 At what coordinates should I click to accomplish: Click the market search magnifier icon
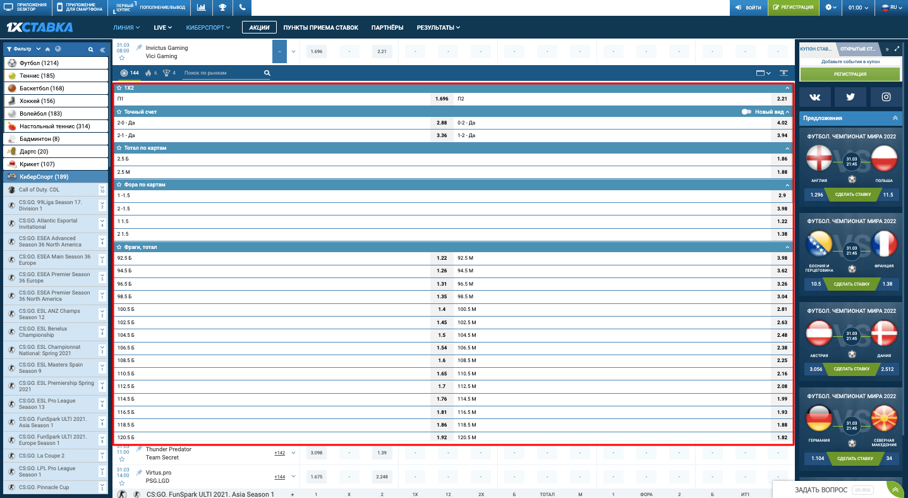(267, 73)
